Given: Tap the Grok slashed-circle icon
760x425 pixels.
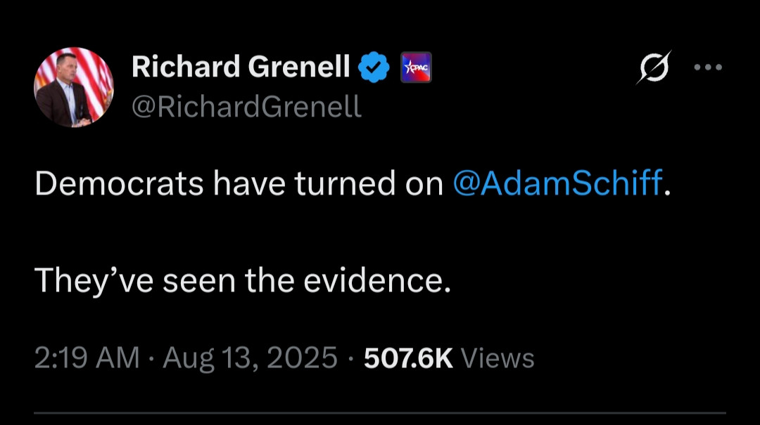Looking at the screenshot, I should click(654, 67).
